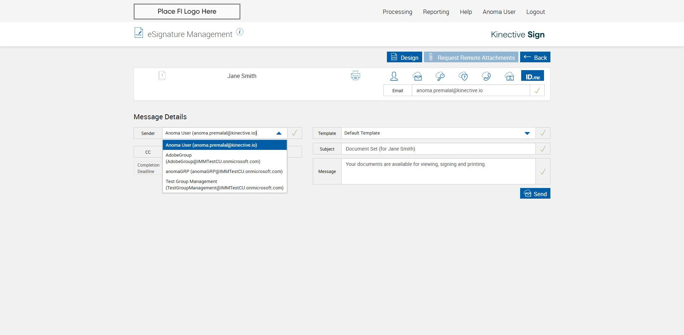Toggle the checkmark beside the Message box
This screenshot has height=335, width=684.
click(x=543, y=172)
